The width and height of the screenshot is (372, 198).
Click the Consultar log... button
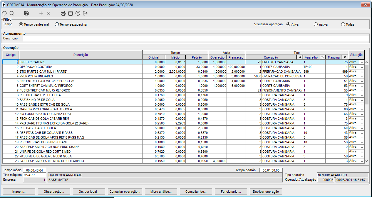point(196,192)
